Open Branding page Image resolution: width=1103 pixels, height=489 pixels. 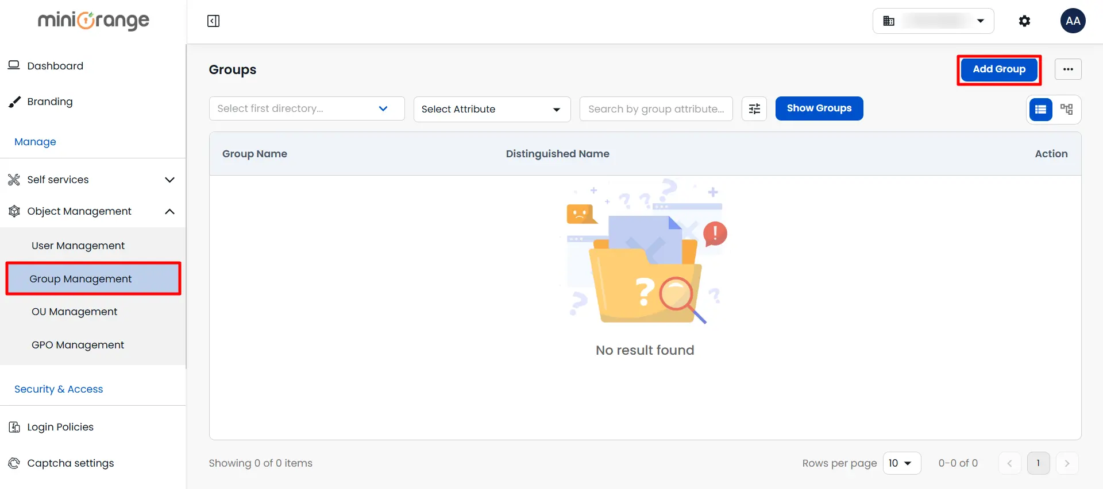coord(50,102)
